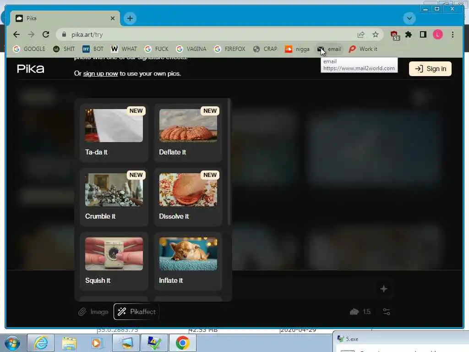Switch to Chrome on the taskbar

[x=183, y=343]
